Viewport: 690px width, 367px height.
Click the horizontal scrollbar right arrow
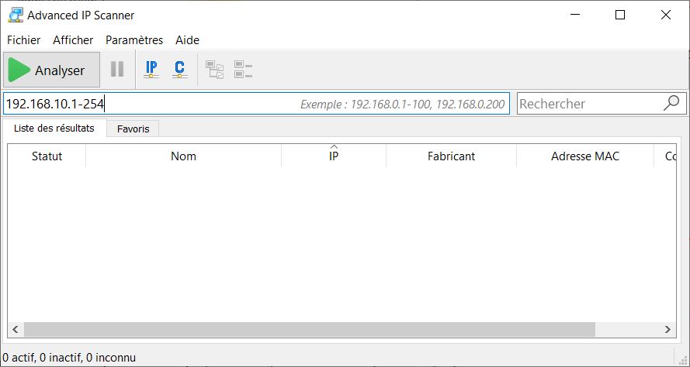(x=667, y=329)
